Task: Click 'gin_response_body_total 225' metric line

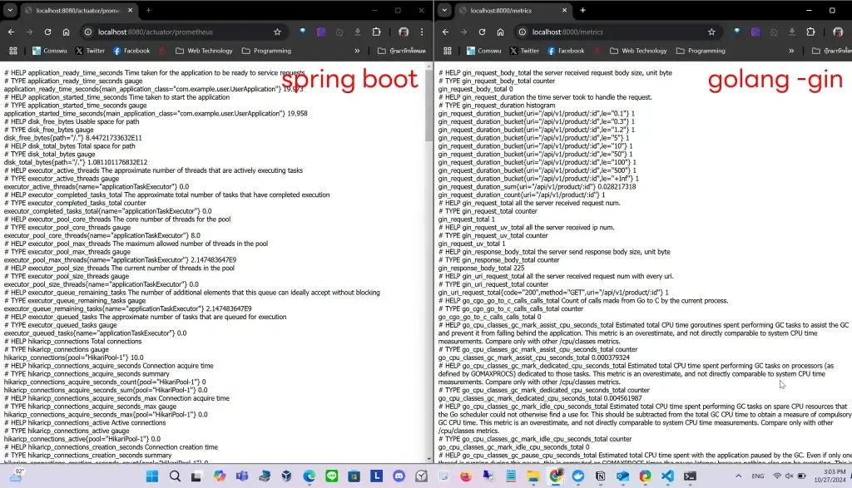Action: 482,269
